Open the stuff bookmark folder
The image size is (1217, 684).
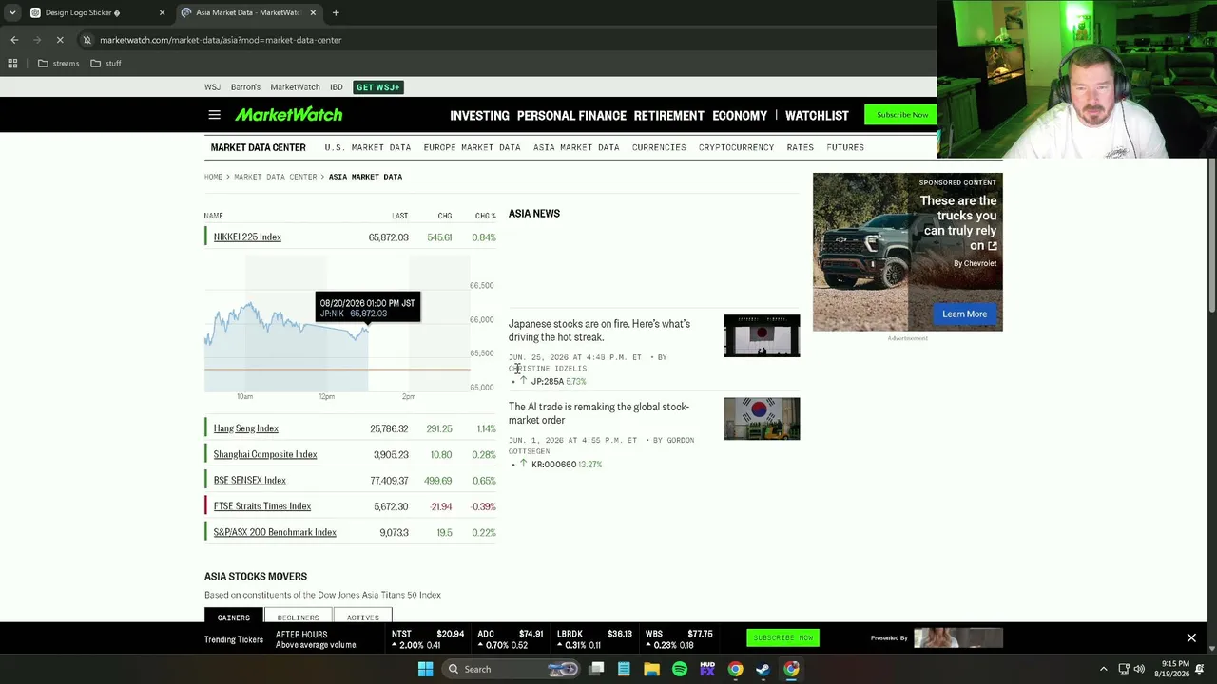pos(106,64)
